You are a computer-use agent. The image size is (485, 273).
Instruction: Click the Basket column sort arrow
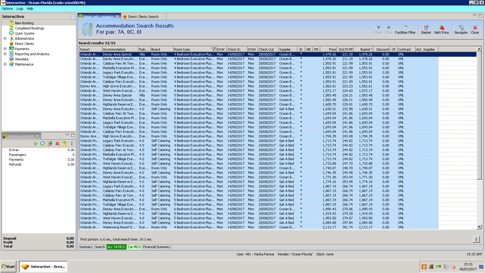coord(371,49)
